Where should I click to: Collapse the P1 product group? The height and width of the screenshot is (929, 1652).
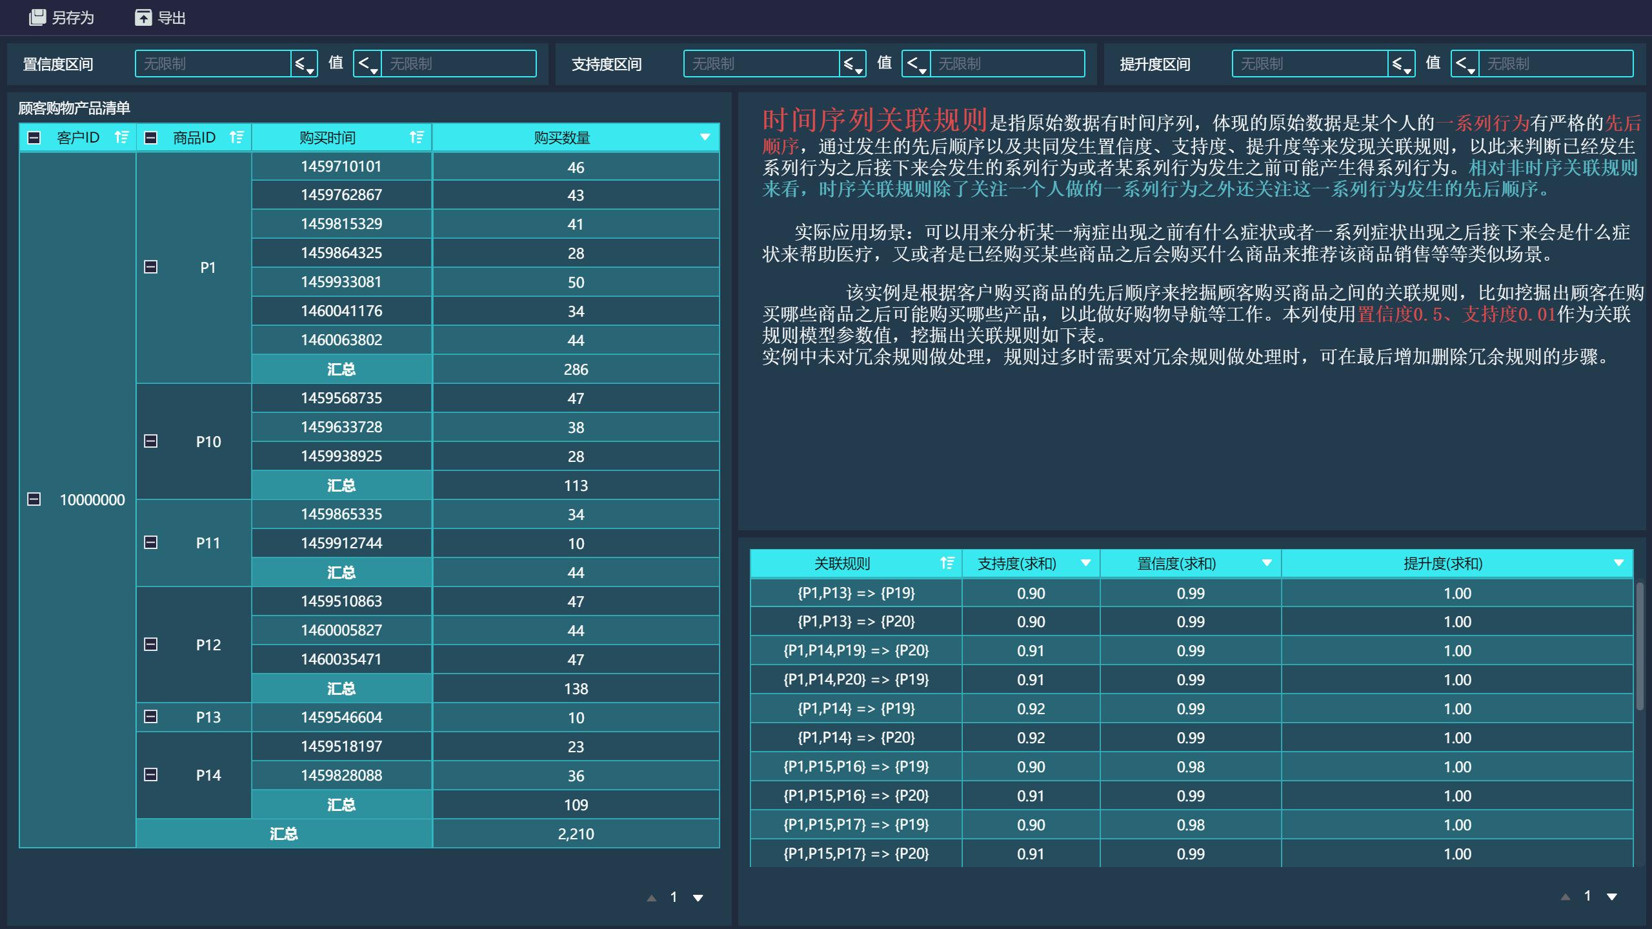[151, 266]
